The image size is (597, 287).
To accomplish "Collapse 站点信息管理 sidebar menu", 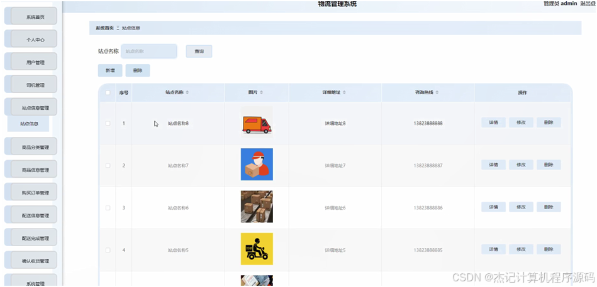I will click(31, 107).
